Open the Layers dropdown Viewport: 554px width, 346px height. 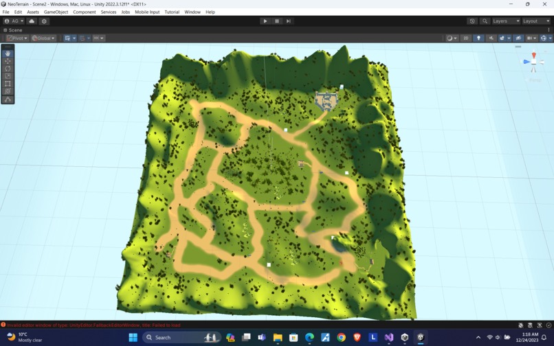pyautogui.click(x=506, y=21)
